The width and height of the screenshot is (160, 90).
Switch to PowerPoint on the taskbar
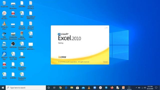pyautogui.click(x=123, y=88)
